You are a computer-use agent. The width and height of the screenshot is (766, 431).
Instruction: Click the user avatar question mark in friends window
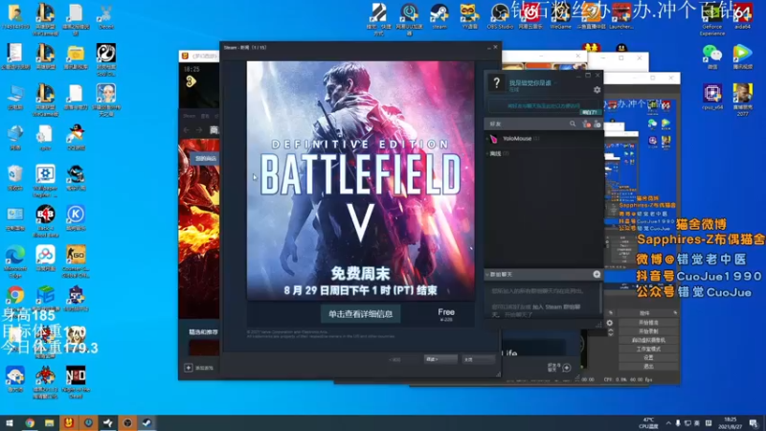click(496, 83)
